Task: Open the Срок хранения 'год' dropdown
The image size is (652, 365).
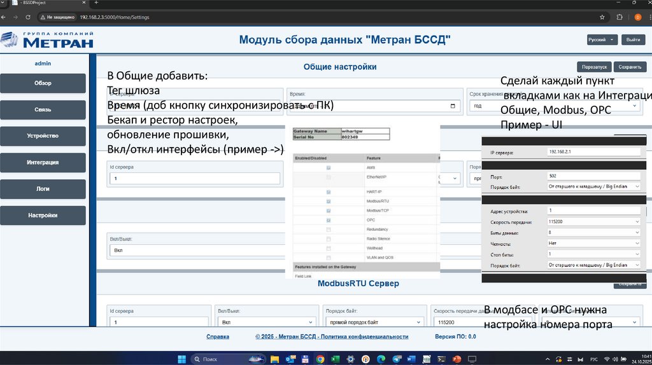Action: click(x=555, y=106)
